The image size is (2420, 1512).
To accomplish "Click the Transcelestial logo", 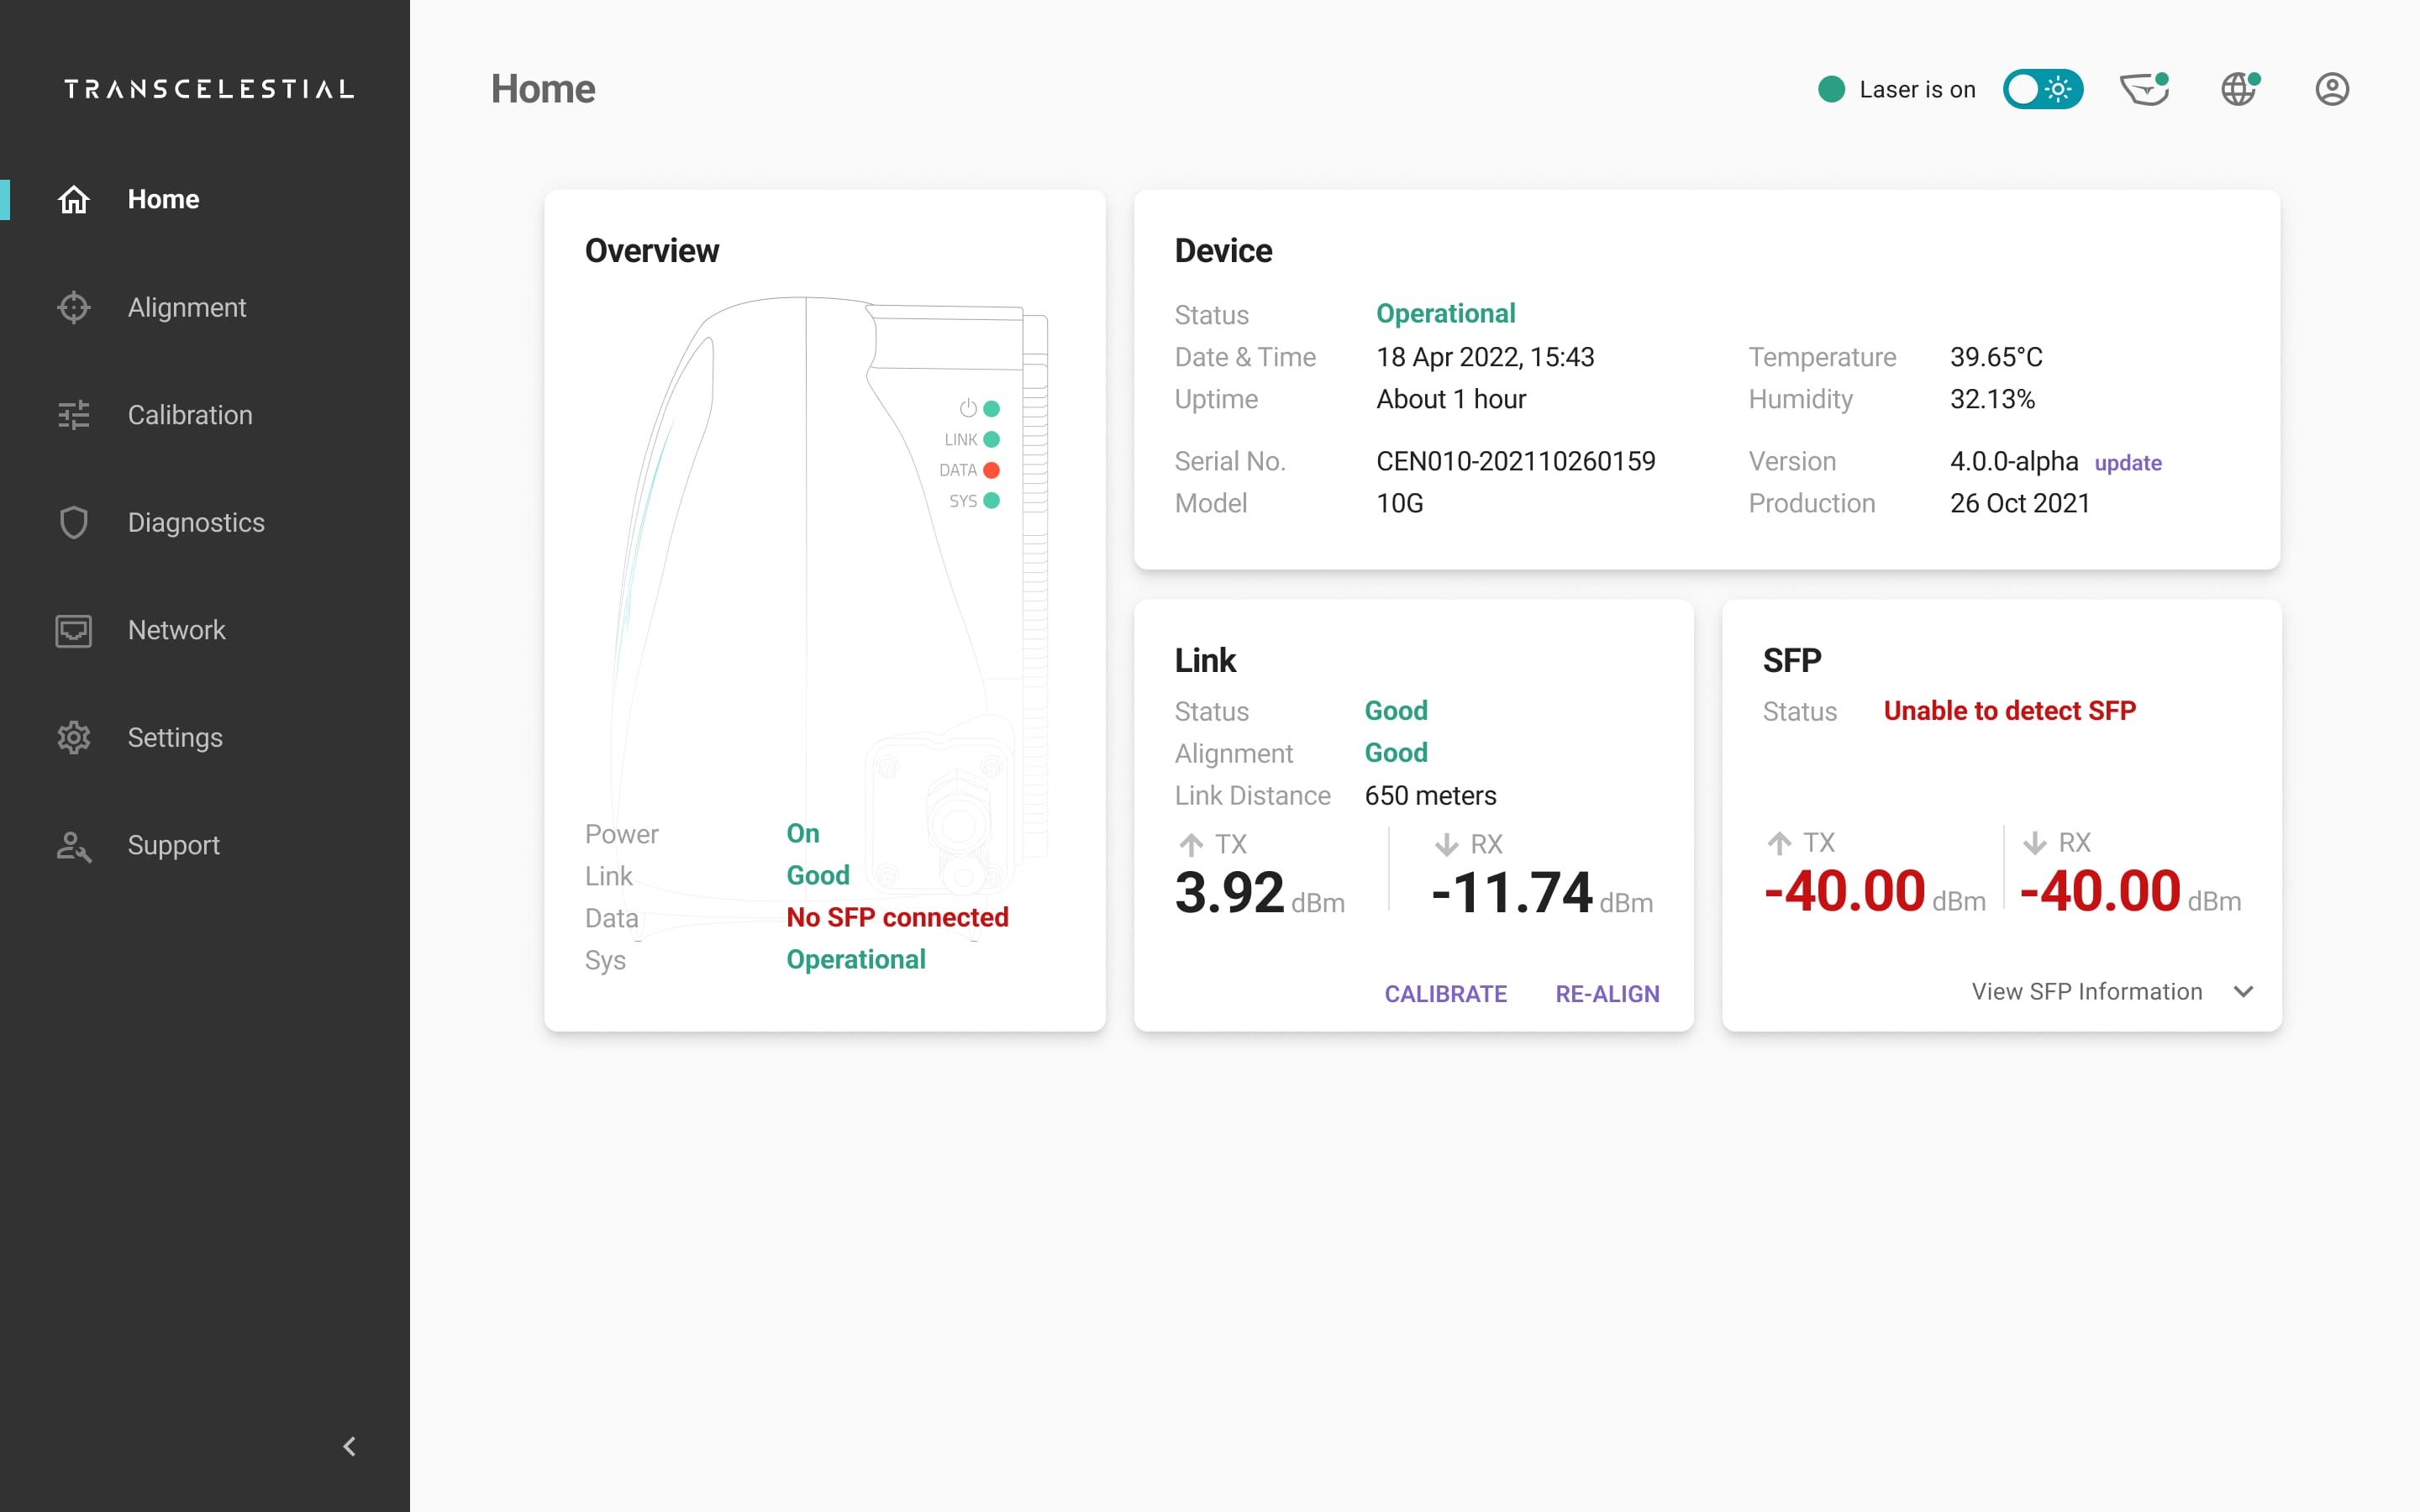I will (x=209, y=89).
